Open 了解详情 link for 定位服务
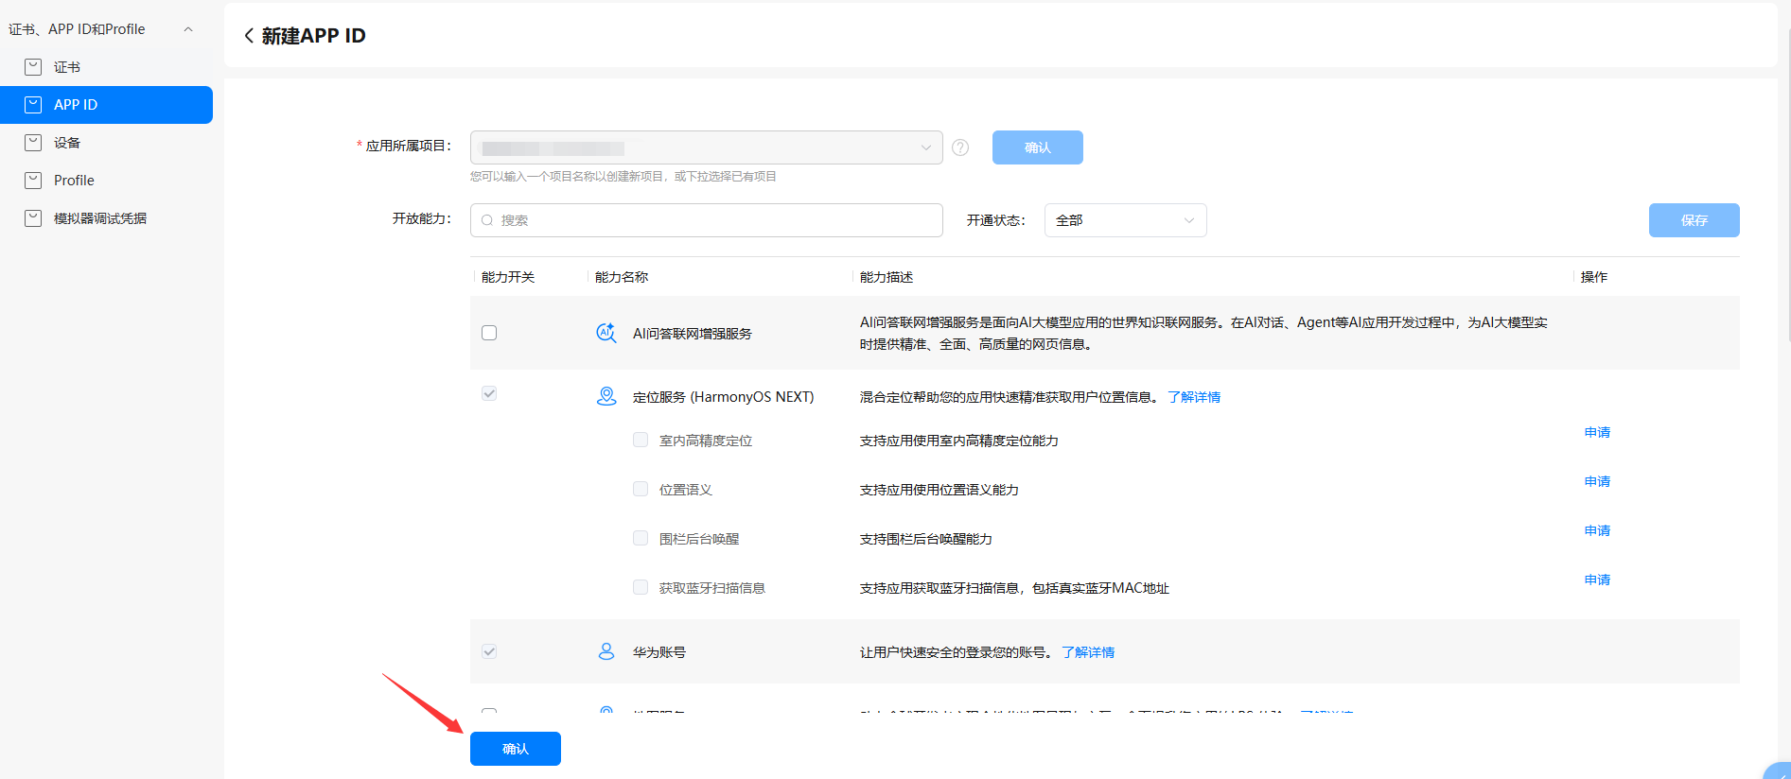This screenshot has width=1791, height=779. (x=1194, y=397)
